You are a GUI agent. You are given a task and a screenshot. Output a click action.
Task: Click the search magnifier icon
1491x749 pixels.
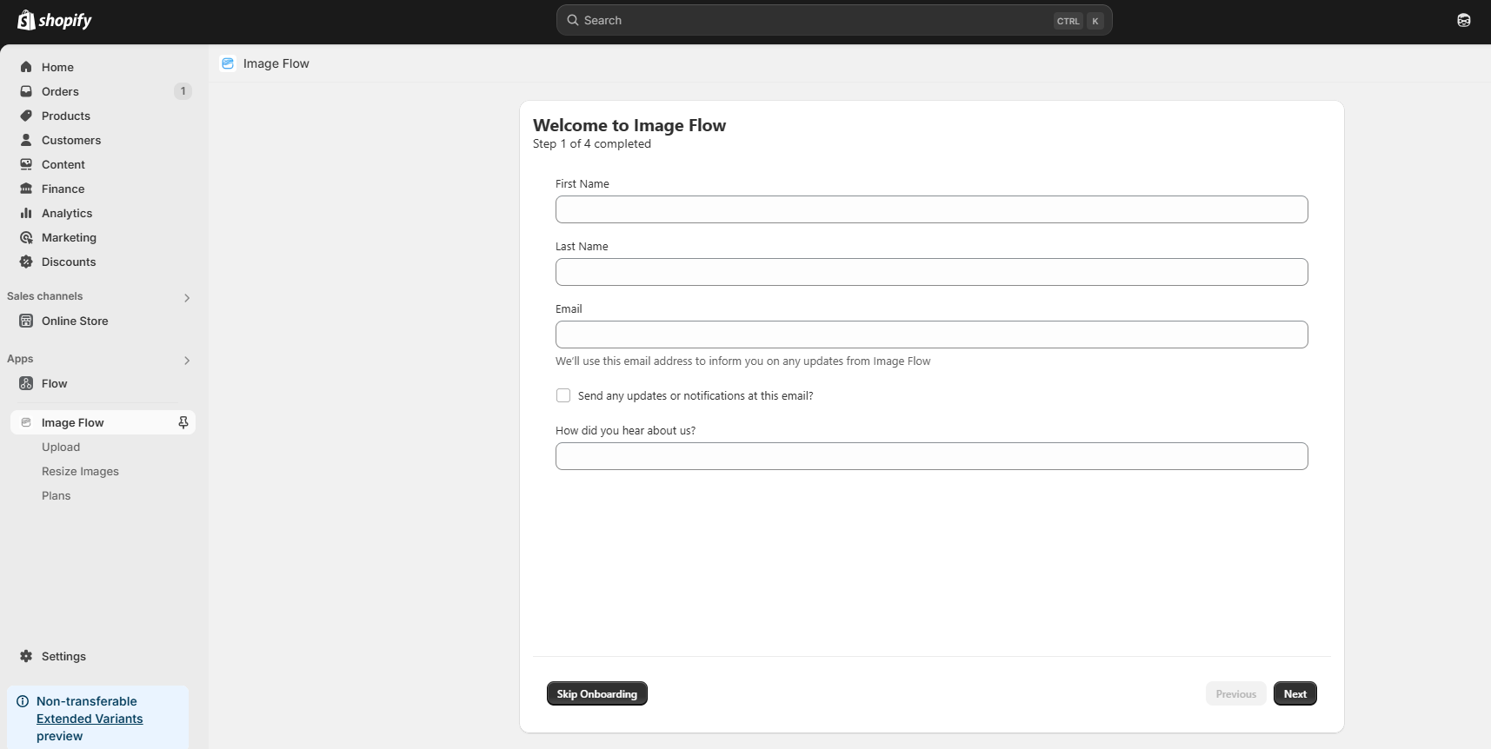pyautogui.click(x=573, y=20)
